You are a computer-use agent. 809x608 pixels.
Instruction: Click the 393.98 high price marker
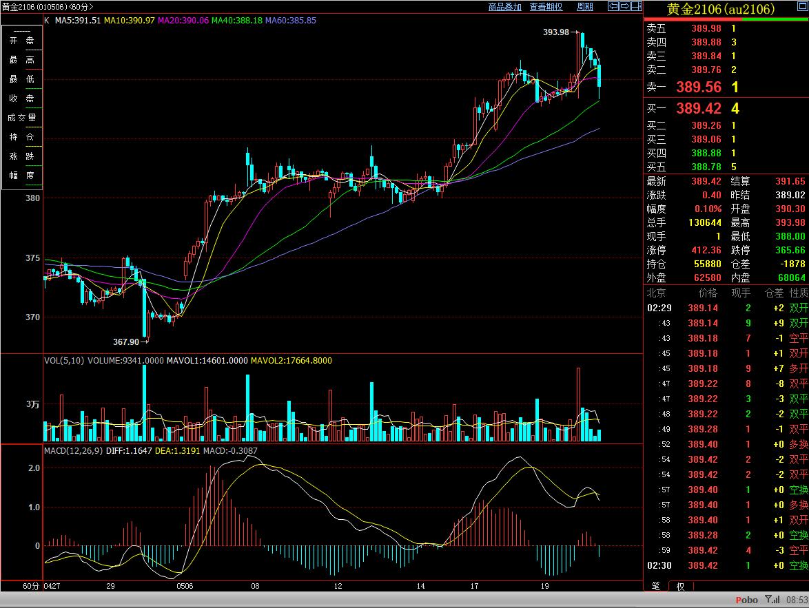click(x=555, y=32)
